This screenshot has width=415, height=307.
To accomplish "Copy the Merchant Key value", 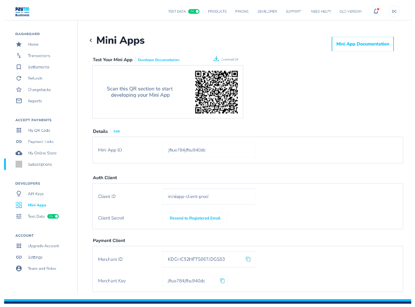I will point(223,281).
